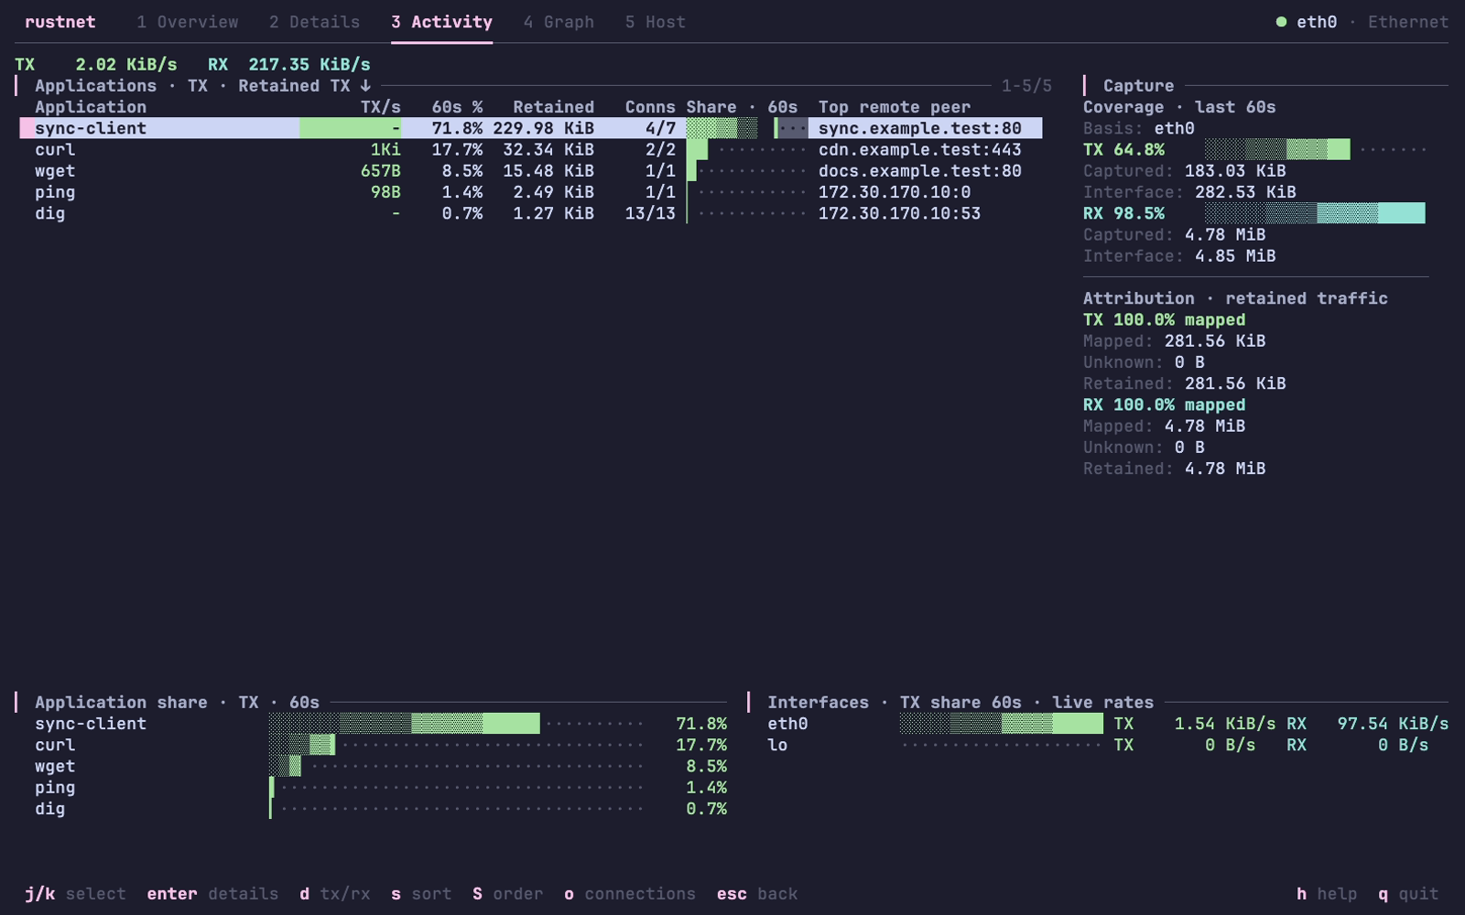Viewport: 1465px width, 915px height.
Task: Click peer cdn.example.test:443
Action: tap(920, 149)
